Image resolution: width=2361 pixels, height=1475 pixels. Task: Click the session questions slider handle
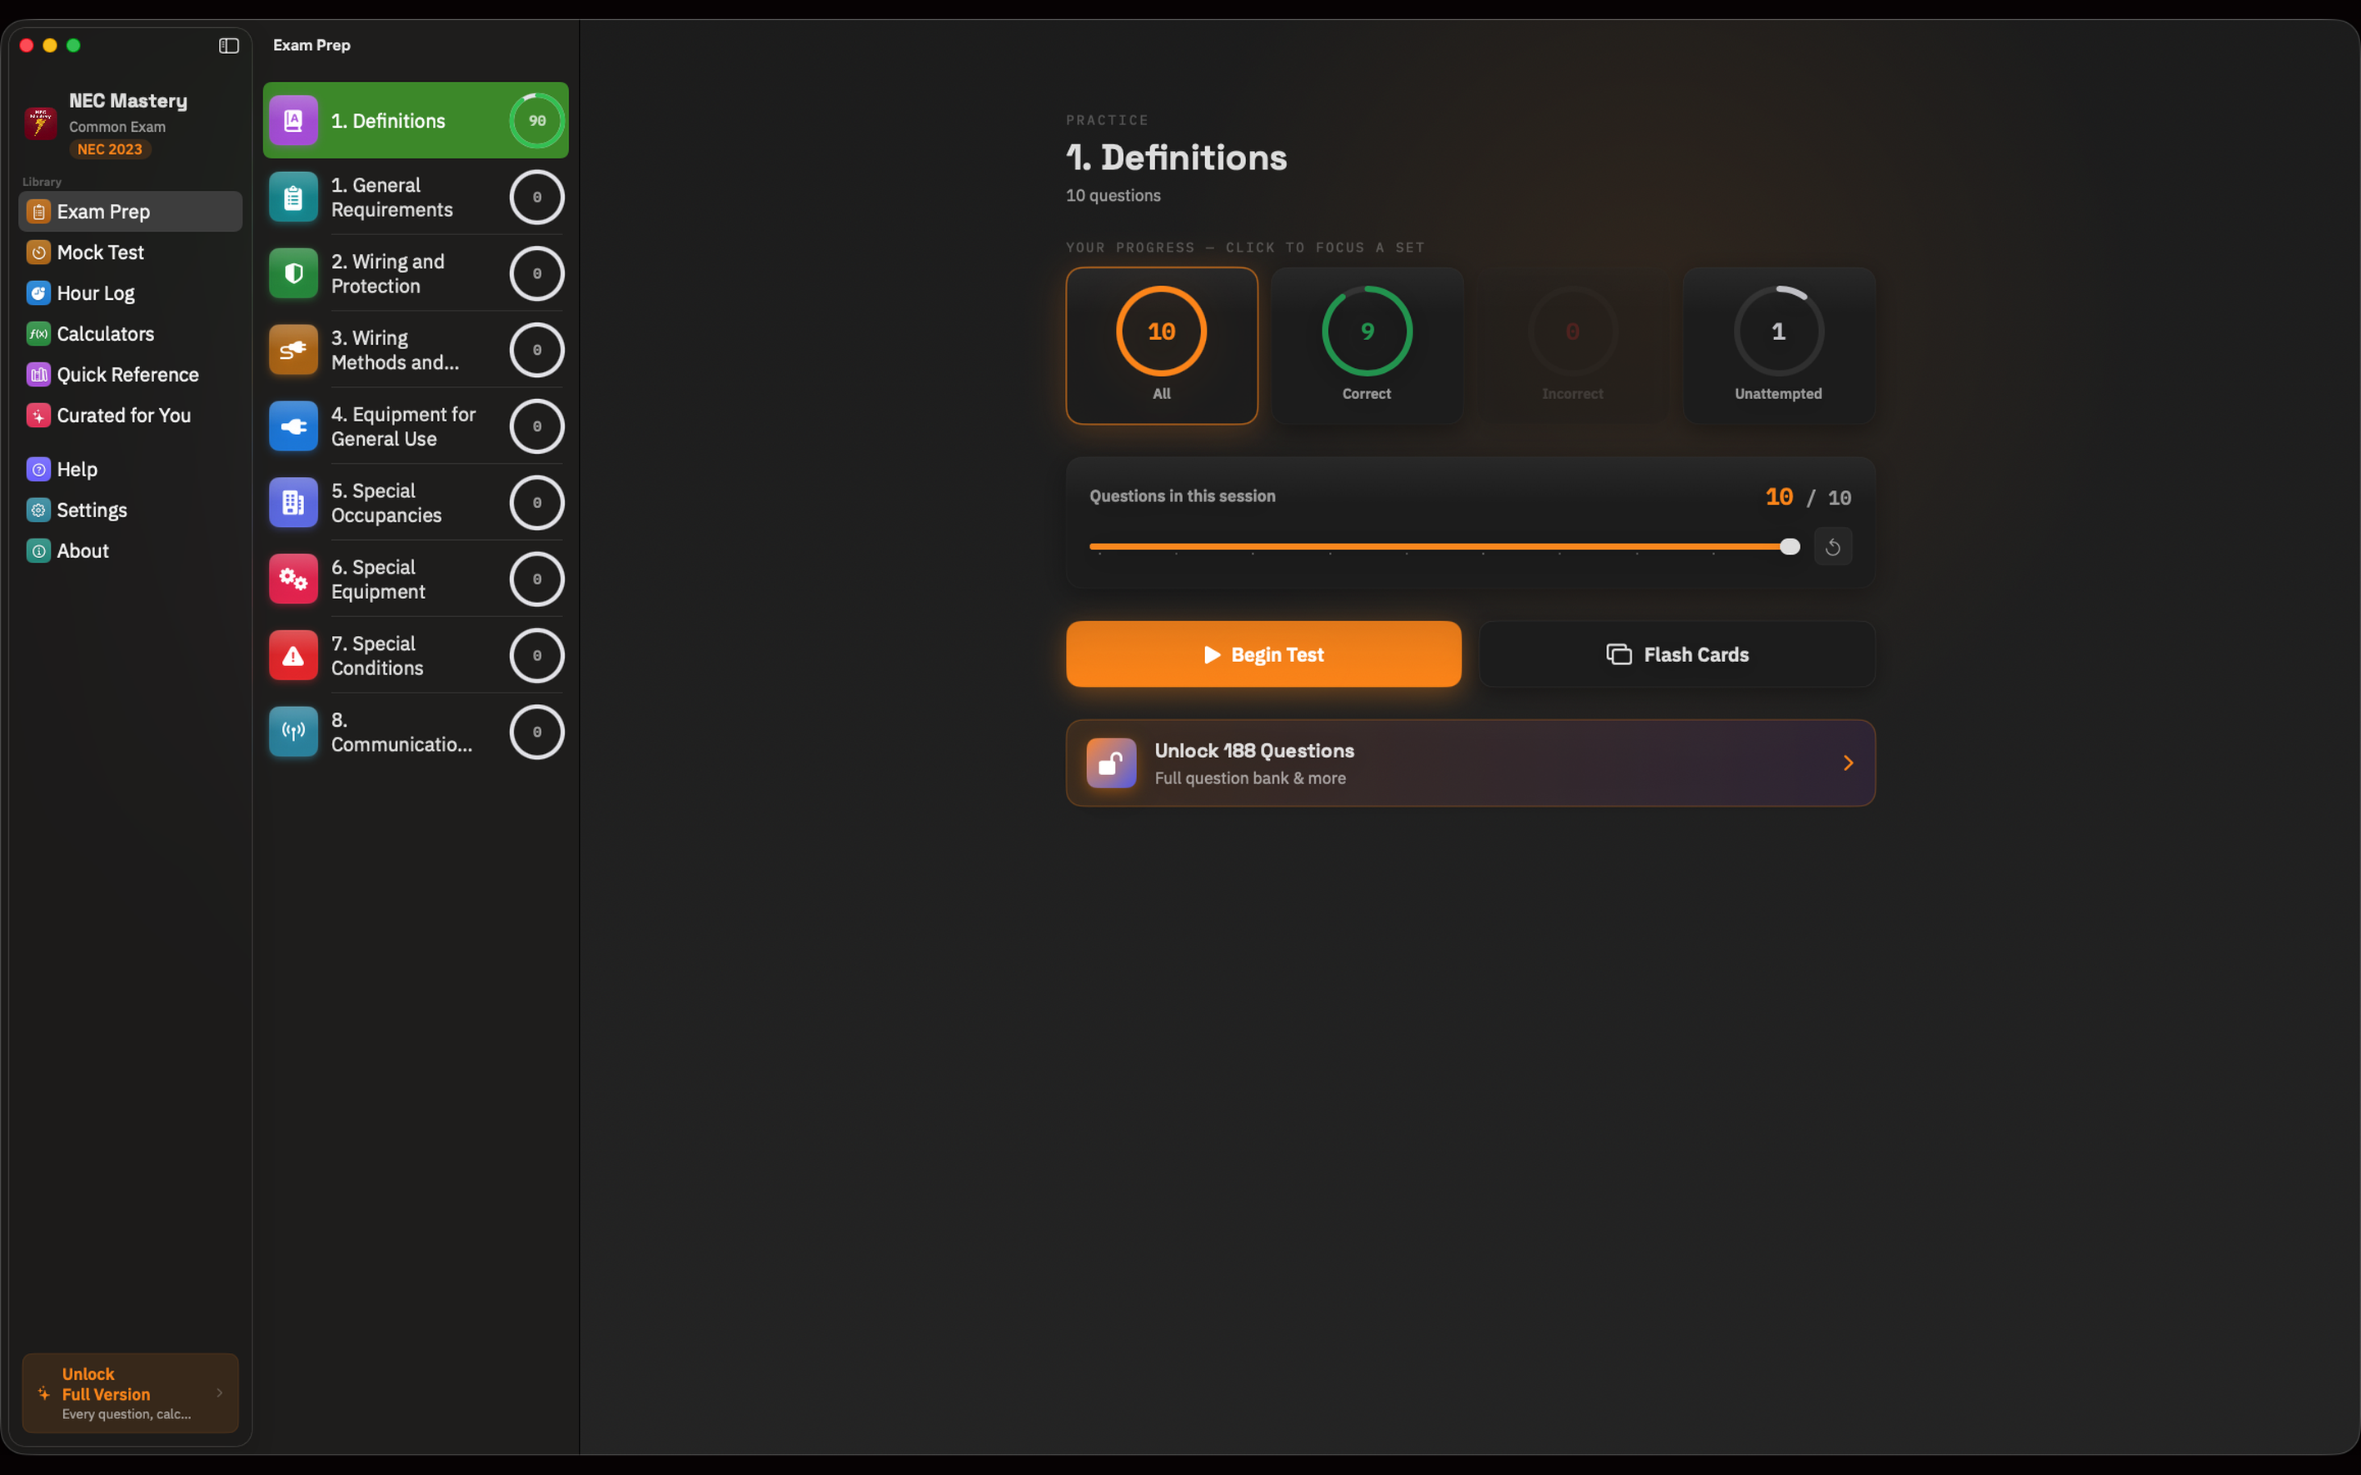coord(1790,547)
